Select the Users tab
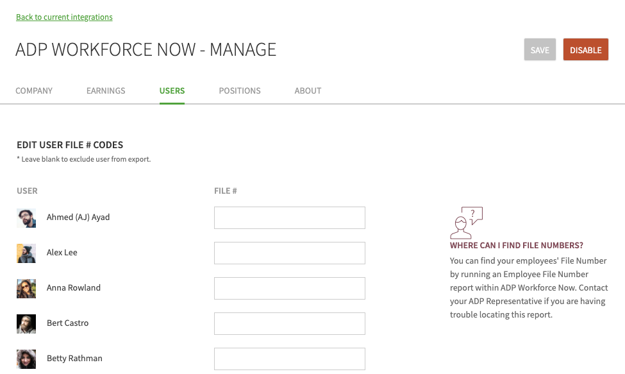This screenshot has height=374, width=625. [172, 91]
